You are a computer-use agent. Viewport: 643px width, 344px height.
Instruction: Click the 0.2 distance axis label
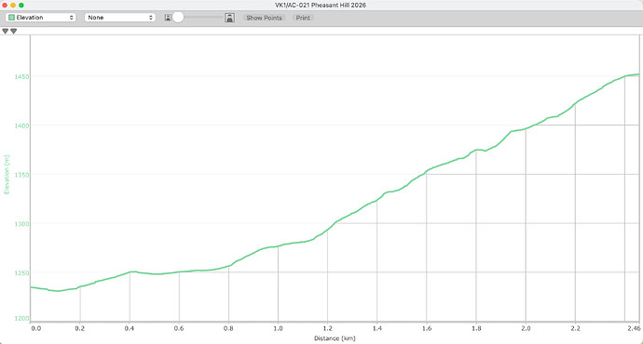[x=80, y=328]
